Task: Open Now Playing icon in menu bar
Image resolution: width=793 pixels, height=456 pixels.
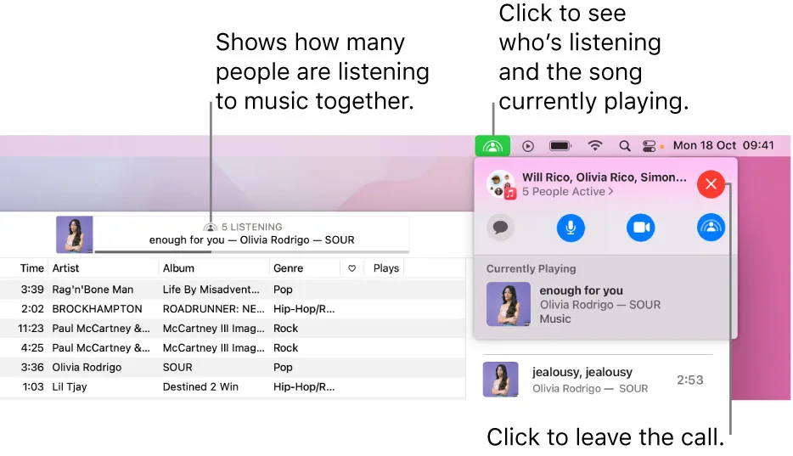Action: [527, 146]
